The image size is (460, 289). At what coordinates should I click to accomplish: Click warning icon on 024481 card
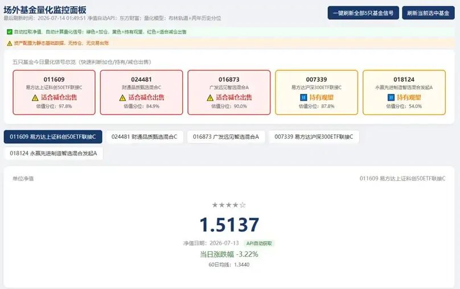(122, 98)
